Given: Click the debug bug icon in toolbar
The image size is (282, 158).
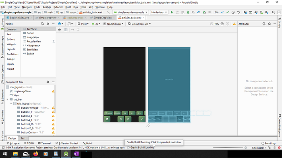Looking at the screenshot, I should (x=188, y=12).
